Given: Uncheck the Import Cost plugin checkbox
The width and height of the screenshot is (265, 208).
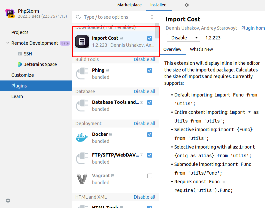Looking at the screenshot, I should (x=150, y=38).
